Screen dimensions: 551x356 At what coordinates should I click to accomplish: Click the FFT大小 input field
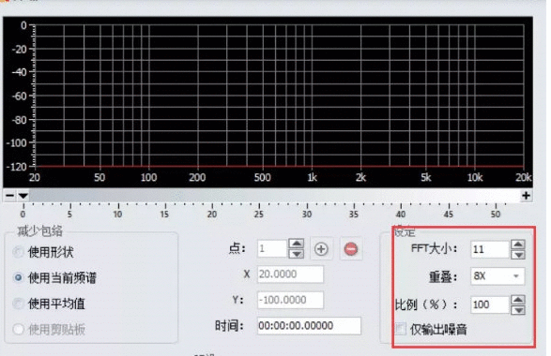pos(490,249)
